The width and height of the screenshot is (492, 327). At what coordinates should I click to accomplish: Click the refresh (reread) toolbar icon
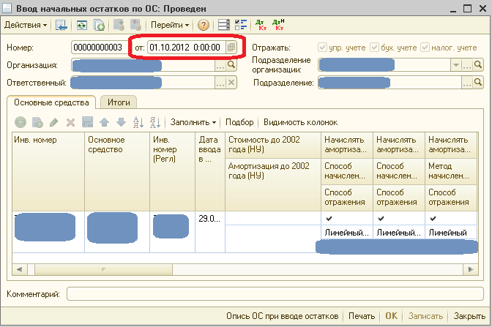[x=82, y=25]
